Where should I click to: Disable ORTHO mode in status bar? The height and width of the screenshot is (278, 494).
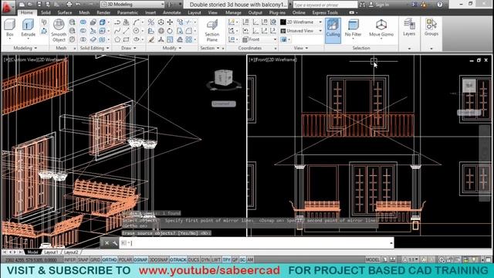tap(110, 259)
